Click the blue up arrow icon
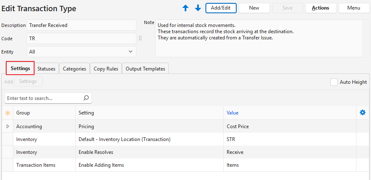This screenshot has height=180, width=371. coord(185,8)
